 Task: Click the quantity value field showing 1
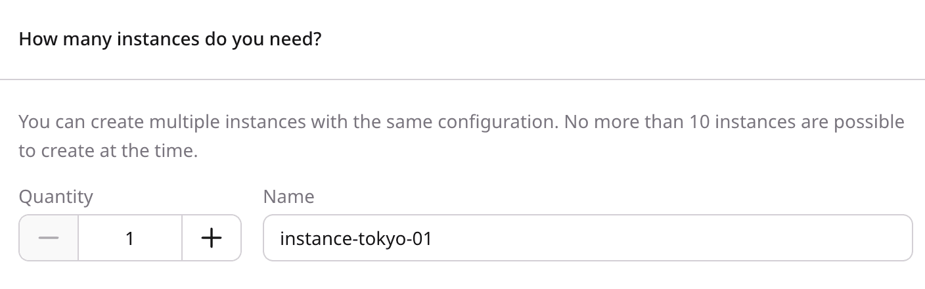point(130,238)
